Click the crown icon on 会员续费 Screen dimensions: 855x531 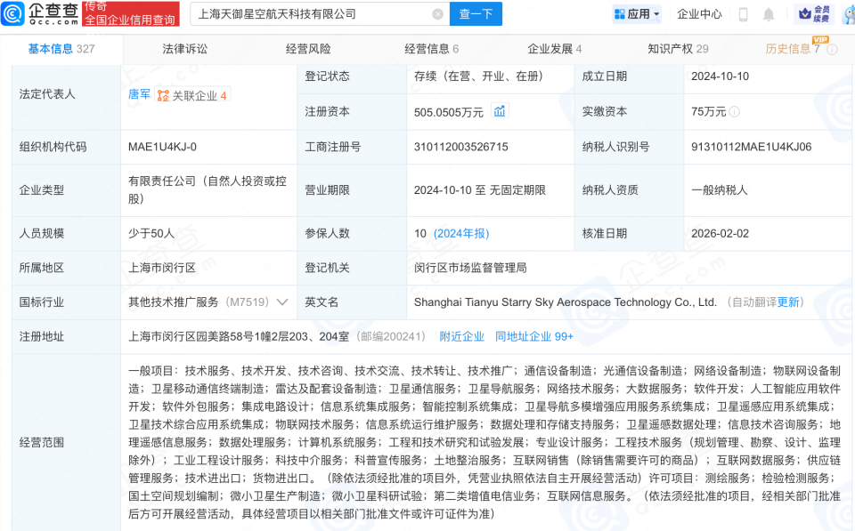805,13
